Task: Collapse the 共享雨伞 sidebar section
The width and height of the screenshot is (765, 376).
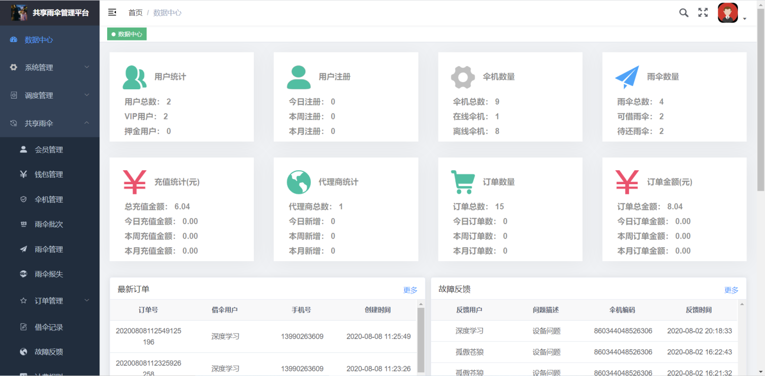Action: [50, 123]
